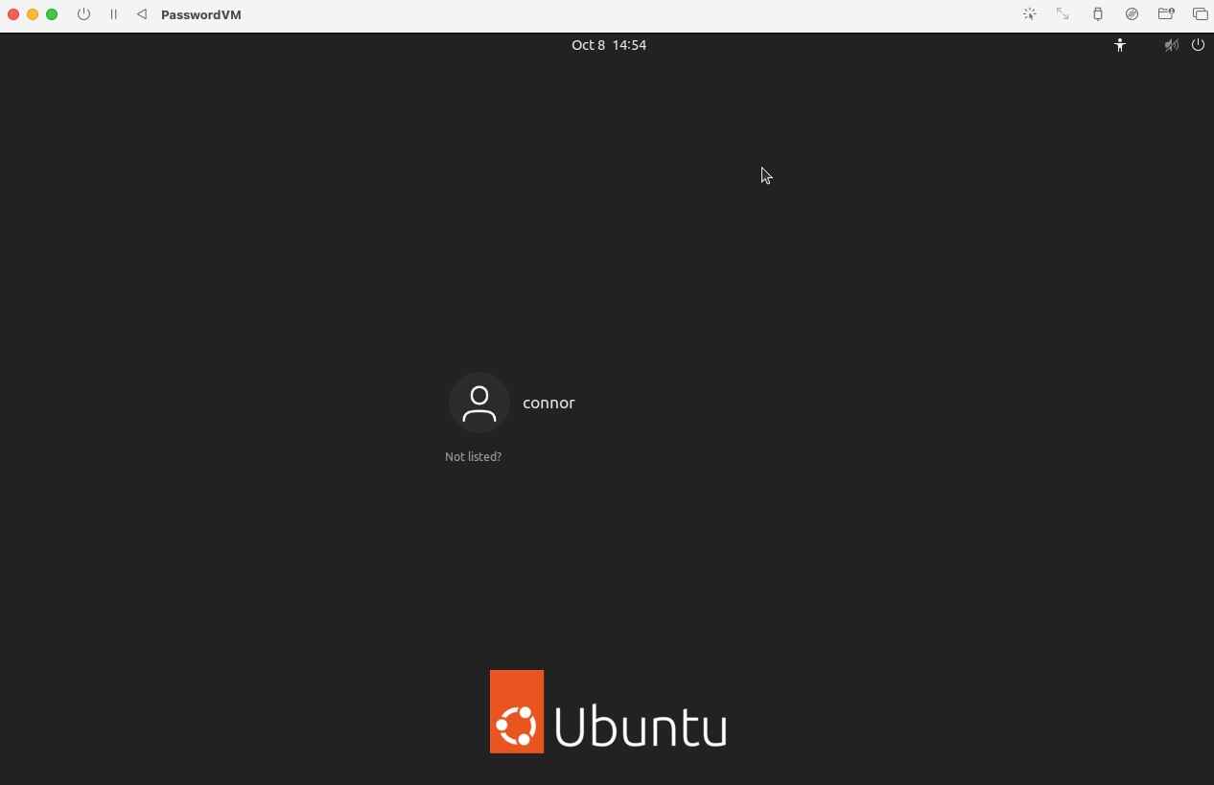Show additional VM display windows
The image size is (1214, 785).
pos(1201,14)
